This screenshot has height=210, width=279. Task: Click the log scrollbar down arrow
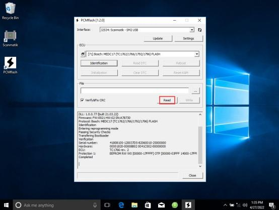click(200, 166)
